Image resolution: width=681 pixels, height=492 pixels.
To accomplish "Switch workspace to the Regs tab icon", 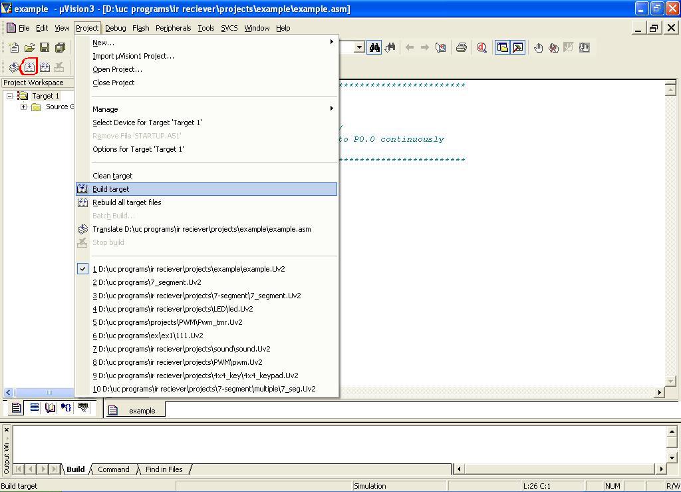I will click(35, 407).
